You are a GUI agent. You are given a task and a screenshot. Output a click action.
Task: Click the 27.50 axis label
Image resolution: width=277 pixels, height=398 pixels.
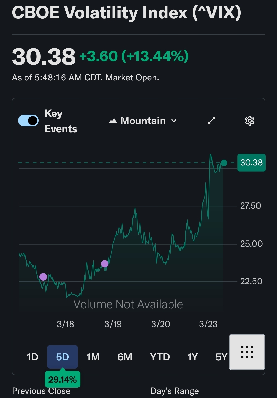point(251,206)
